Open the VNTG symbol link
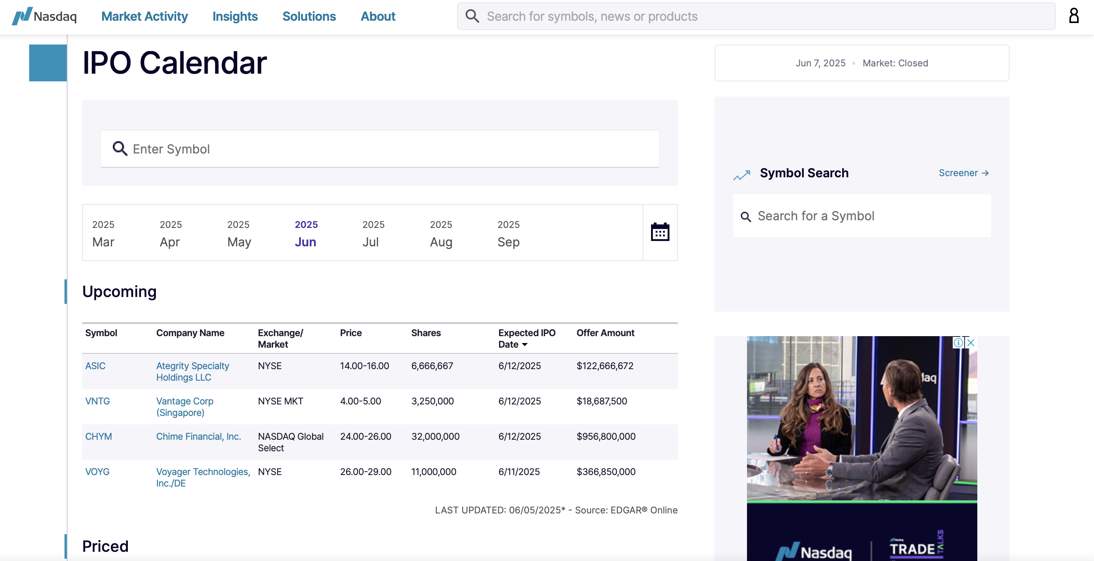This screenshot has width=1094, height=561. (97, 401)
